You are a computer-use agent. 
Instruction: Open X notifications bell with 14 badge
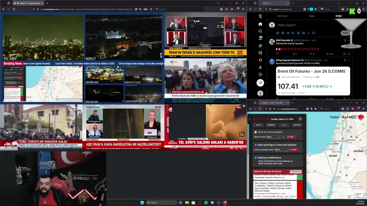pos(260,38)
